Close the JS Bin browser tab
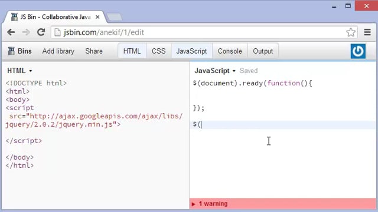The image size is (378, 212). (97, 17)
